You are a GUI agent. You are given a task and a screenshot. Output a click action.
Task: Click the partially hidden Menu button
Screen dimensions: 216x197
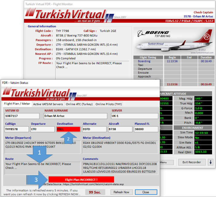167,163
